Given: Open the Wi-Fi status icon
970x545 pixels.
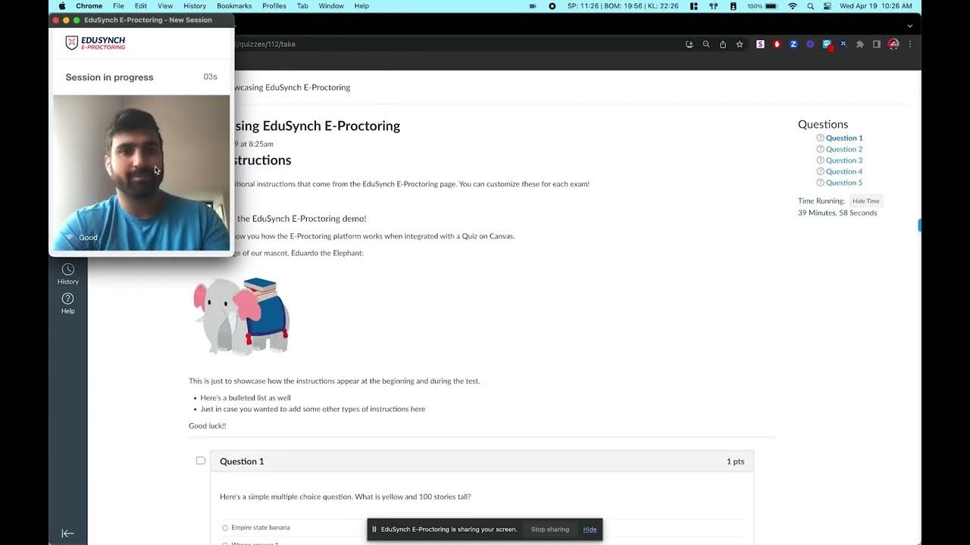Looking at the screenshot, I should pos(793,6).
